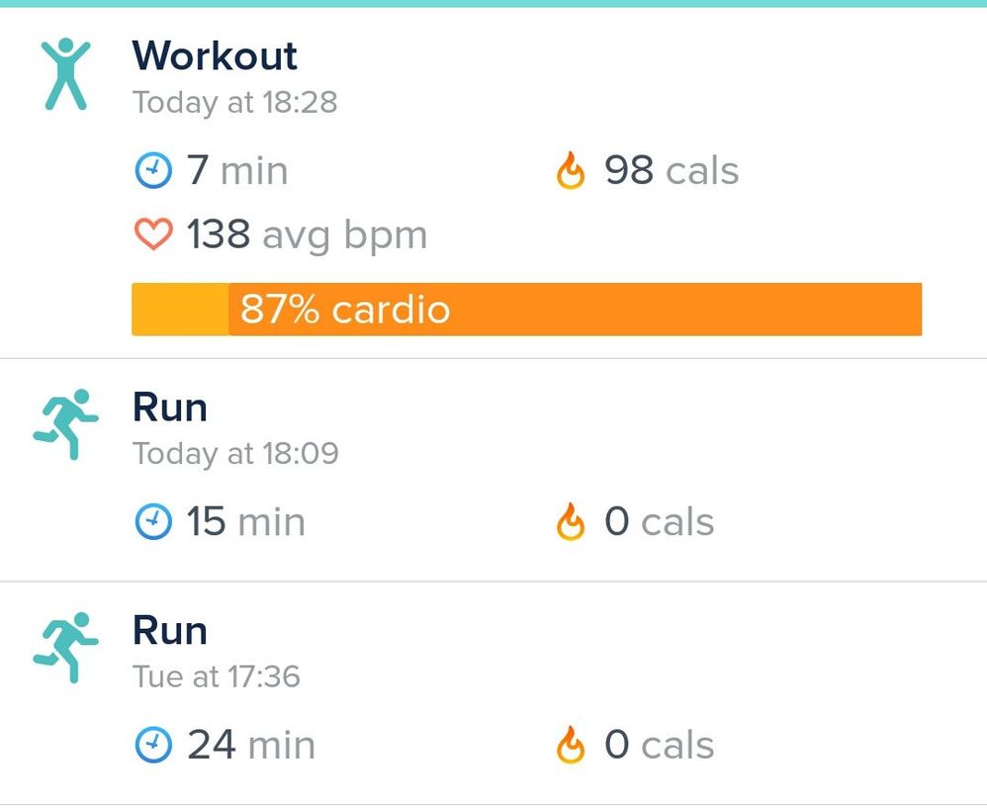
Task: Click the clock icon beside 7 min
Action: [x=153, y=170]
